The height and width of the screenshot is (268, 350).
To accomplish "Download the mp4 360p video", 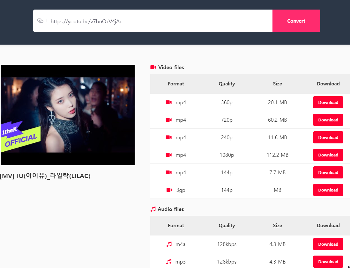I will [328, 102].
